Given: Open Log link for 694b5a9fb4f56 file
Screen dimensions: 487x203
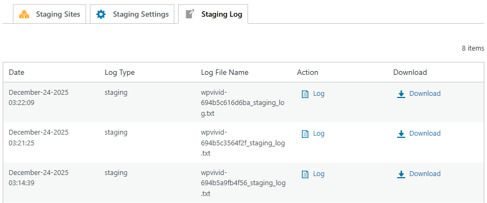Looking at the screenshot, I should (x=319, y=174).
